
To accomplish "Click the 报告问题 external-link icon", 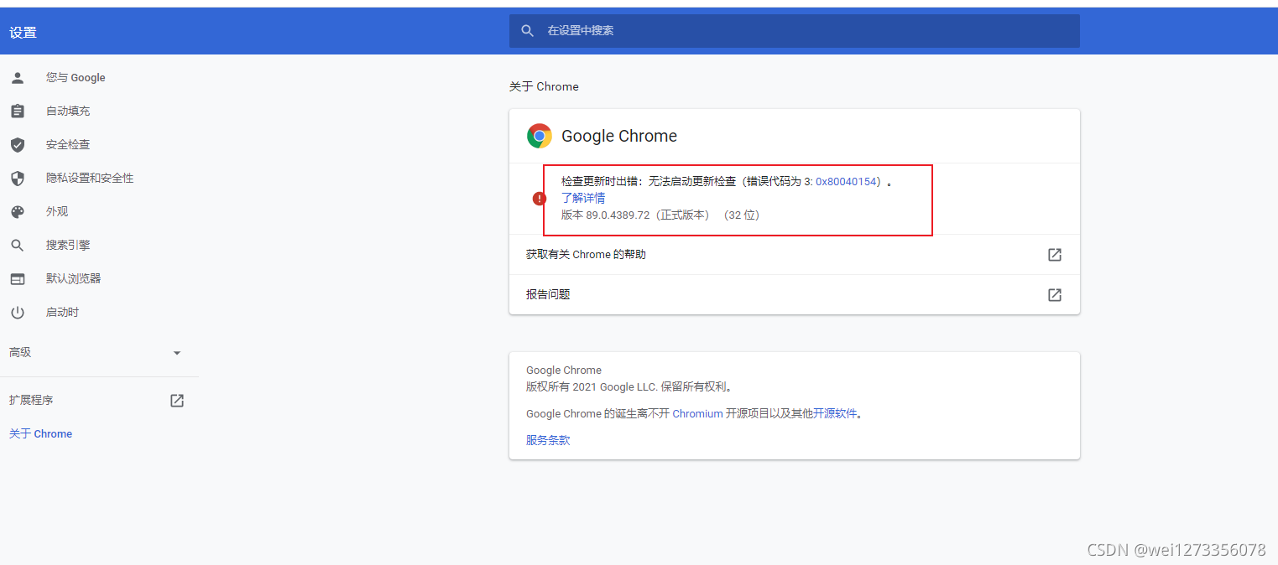I will tap(1054, 294).
